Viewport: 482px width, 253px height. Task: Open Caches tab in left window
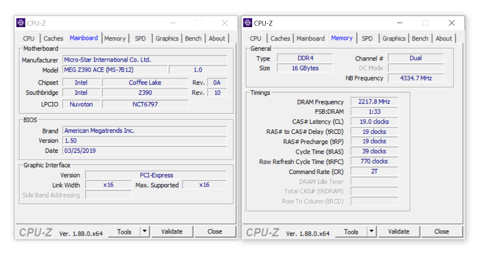[53, 38]
